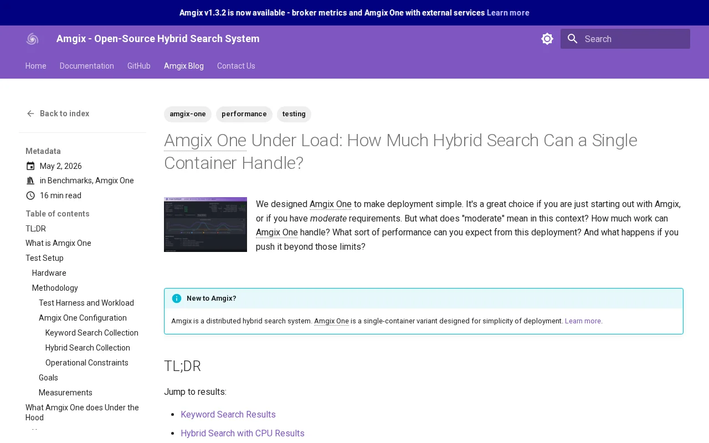Focus the Search input field
This screenshot has height=443, width=709.
625,39
